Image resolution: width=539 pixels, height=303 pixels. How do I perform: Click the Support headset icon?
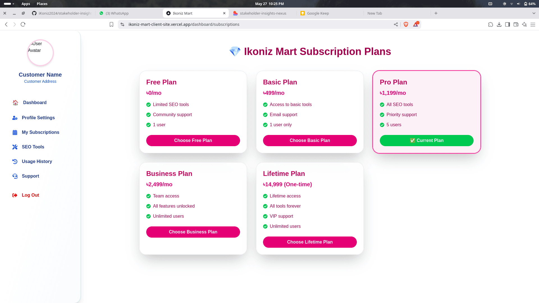point(15,176)
